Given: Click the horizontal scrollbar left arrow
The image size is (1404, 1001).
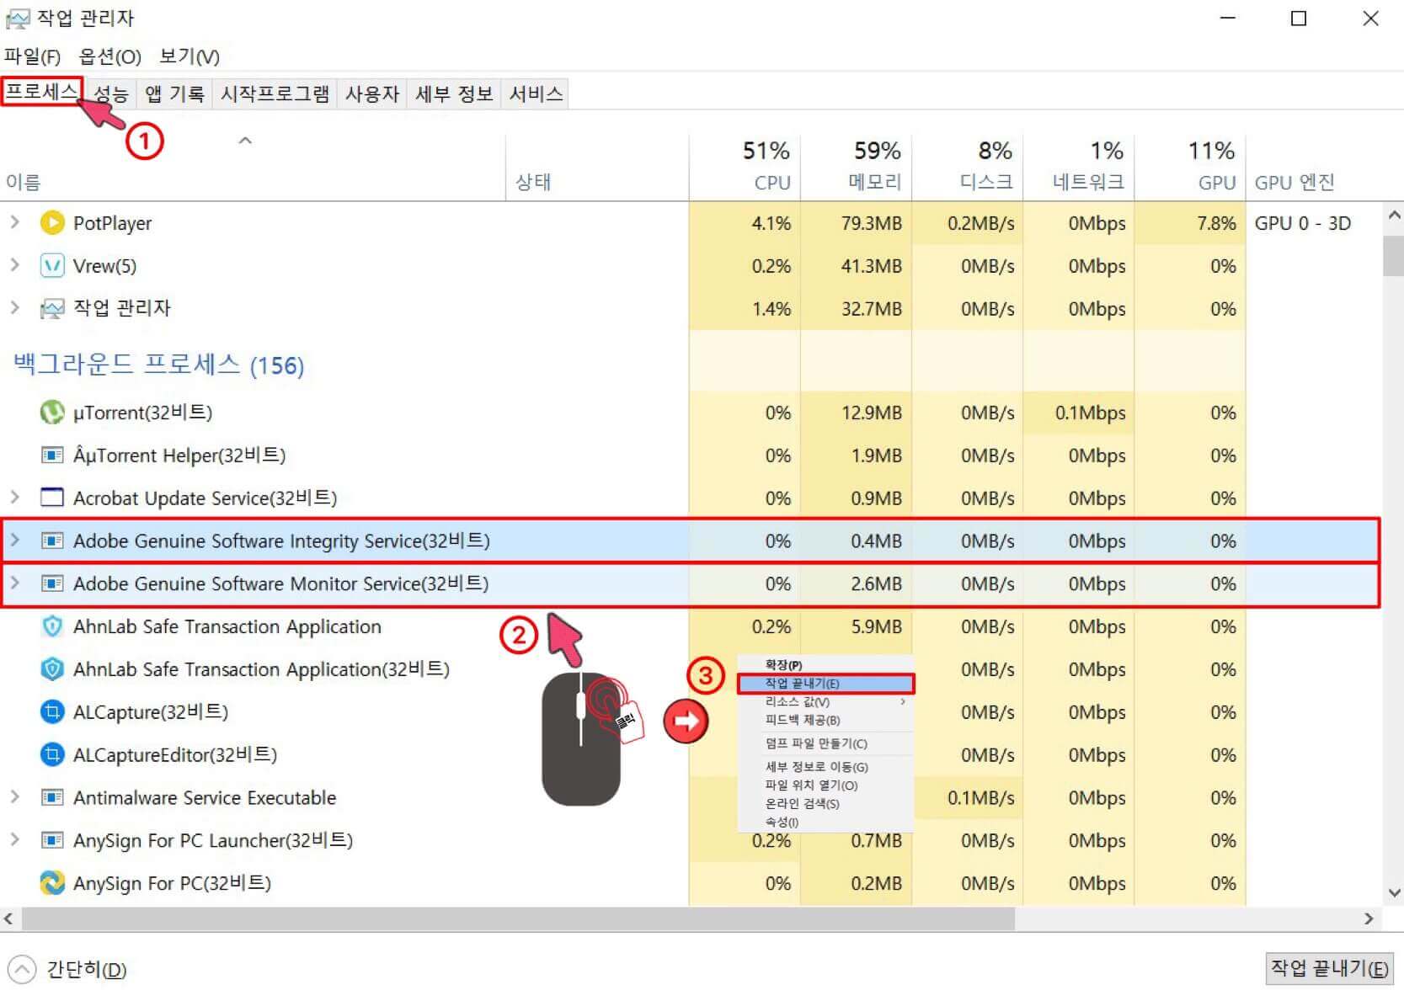Looking at the screenshot, I should tap(9, 919).
